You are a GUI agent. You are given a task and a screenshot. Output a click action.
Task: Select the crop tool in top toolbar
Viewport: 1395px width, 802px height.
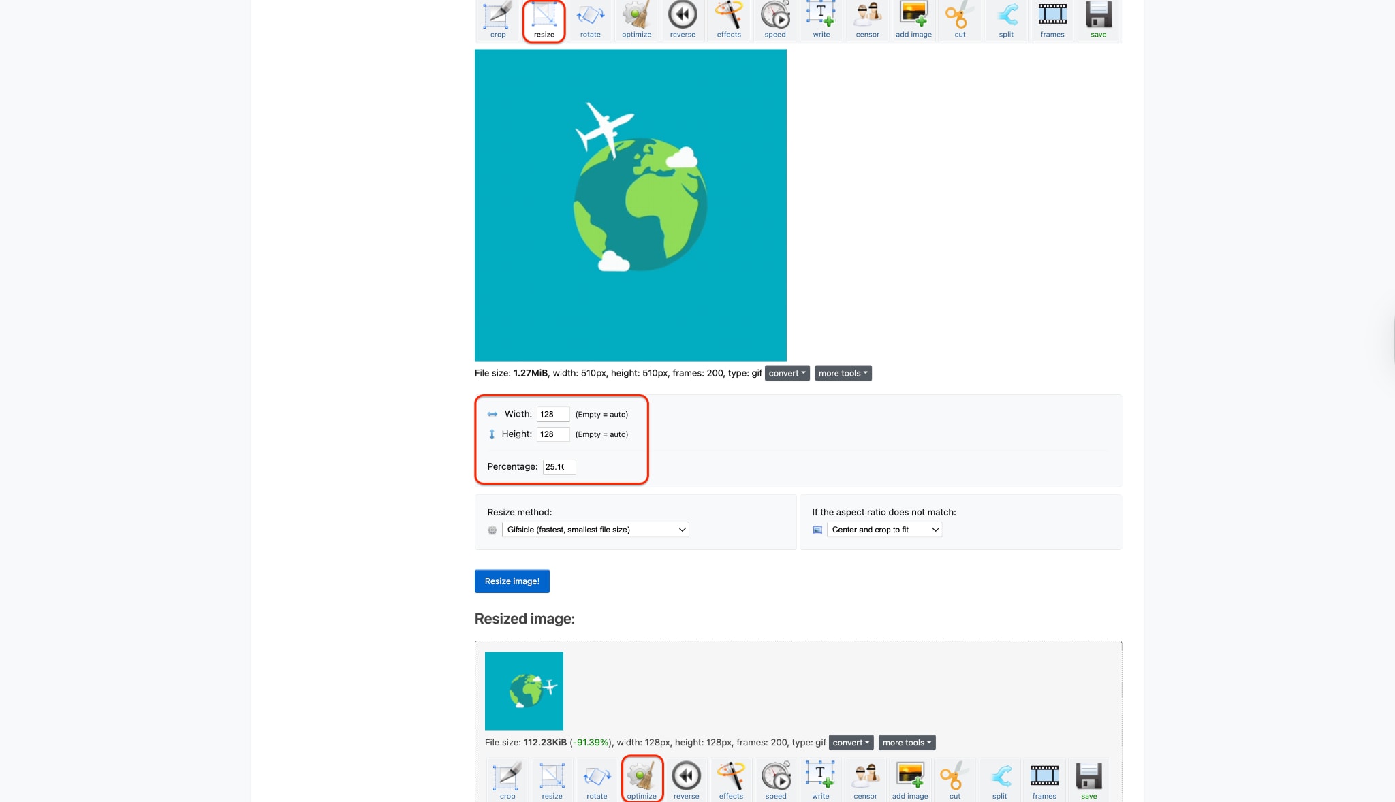pos(498,20)
